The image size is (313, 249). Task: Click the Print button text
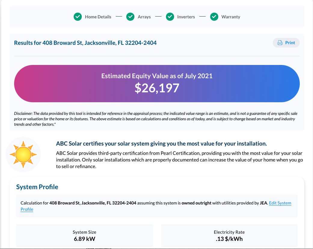pos(290,43)
